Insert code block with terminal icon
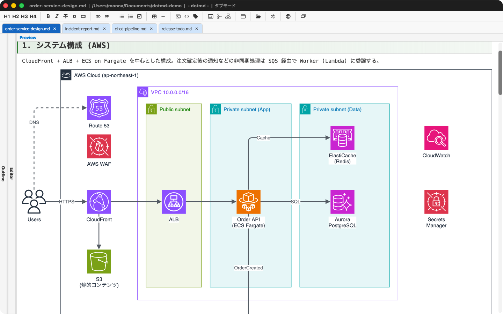The height and width of the screenshot is (314, 503). pos(178,16)
